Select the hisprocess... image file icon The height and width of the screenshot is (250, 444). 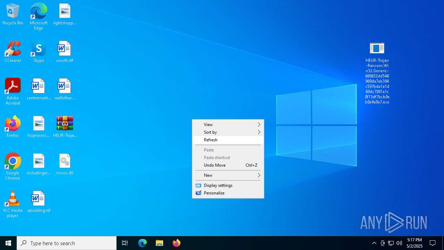point(39,127)
